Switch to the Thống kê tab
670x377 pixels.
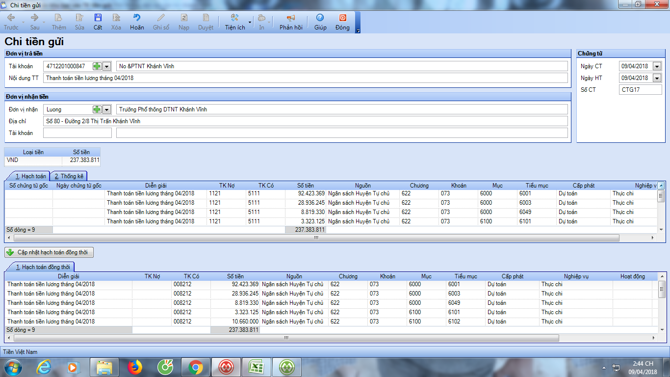point(69,176)
